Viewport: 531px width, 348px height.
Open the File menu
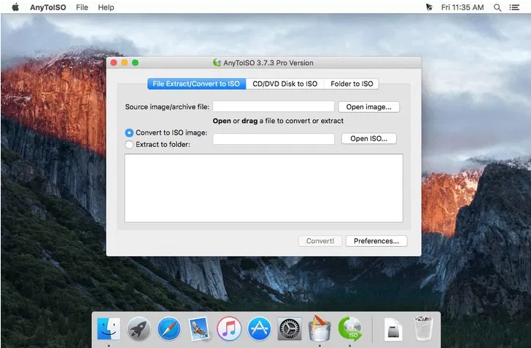click(x=82, y=7)
